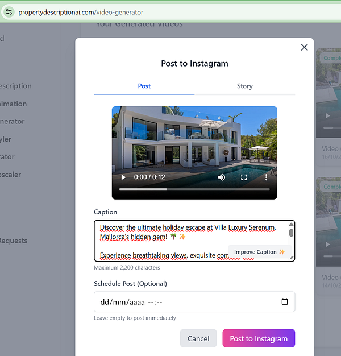Click the Cancel button

tap(198, 338)
